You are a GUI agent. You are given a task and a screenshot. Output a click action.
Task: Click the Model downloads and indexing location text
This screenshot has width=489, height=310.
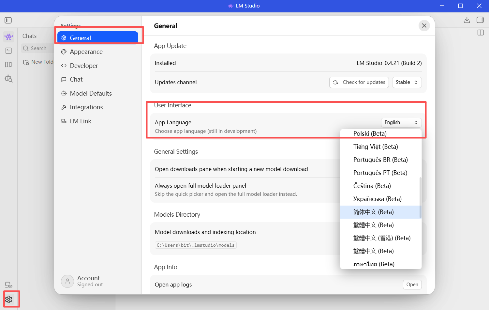205,232
